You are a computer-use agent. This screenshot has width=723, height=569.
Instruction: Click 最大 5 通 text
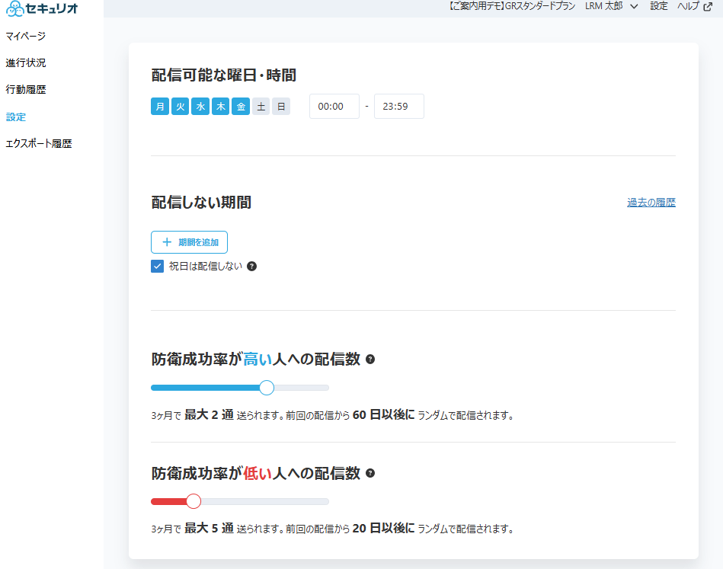click(209, 529)
